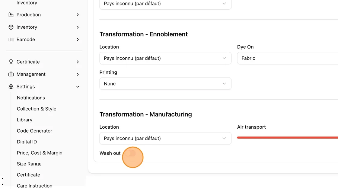
Task: Open Collection & Style settings
Action: tap(37, 109)
